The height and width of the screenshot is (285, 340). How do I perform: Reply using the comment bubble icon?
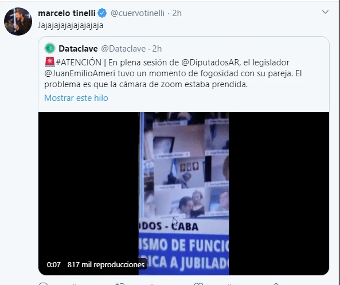[43, 284]
